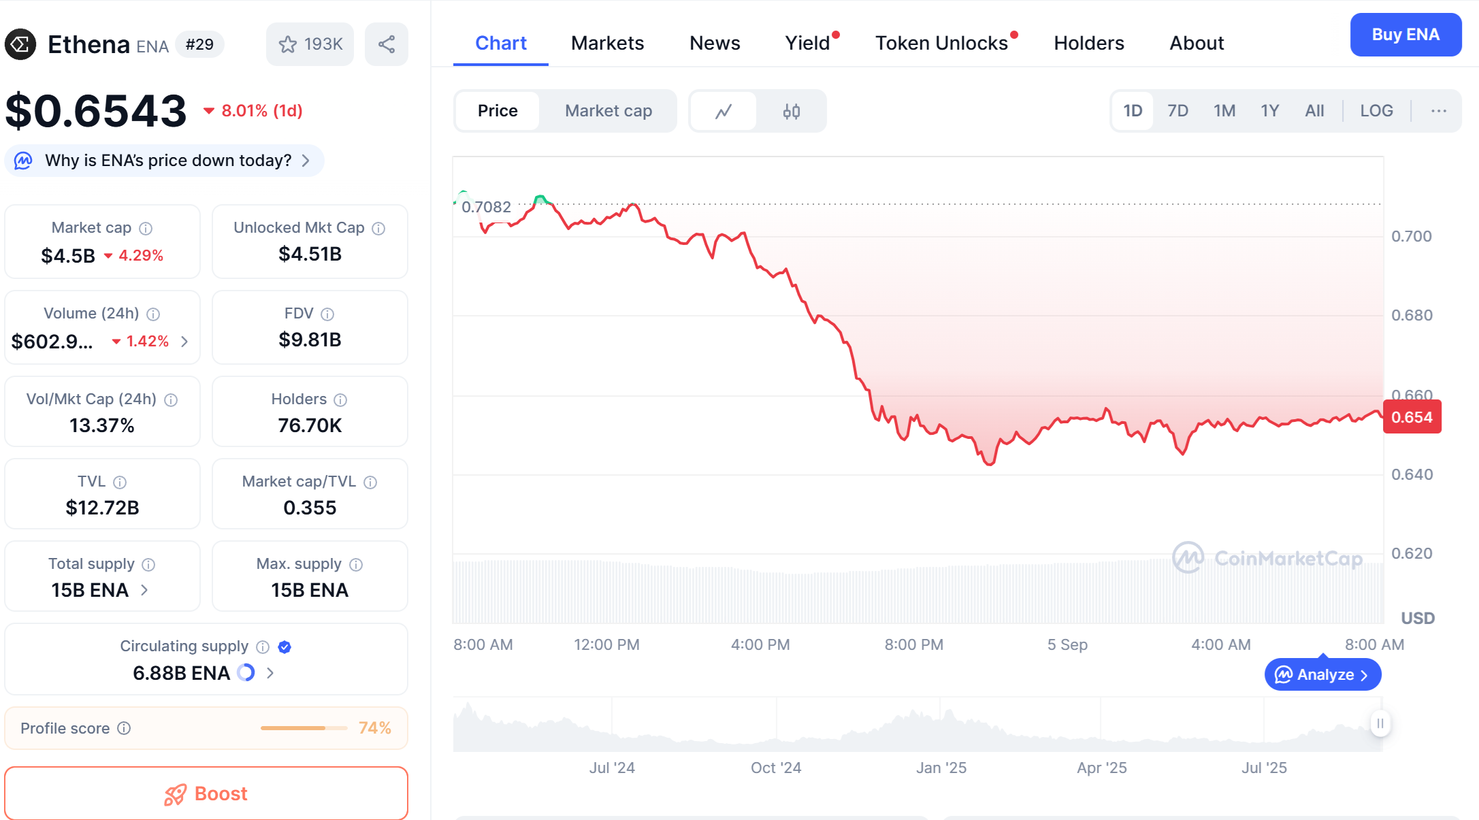Select the Market cap toggle
This screenshot has width=1479, height=820.
tap(608, 111)
